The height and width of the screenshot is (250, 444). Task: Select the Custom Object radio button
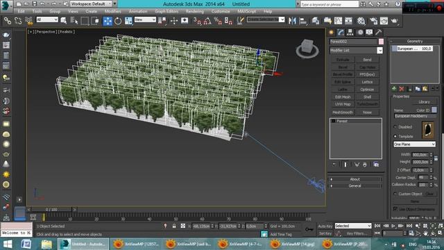395,194
